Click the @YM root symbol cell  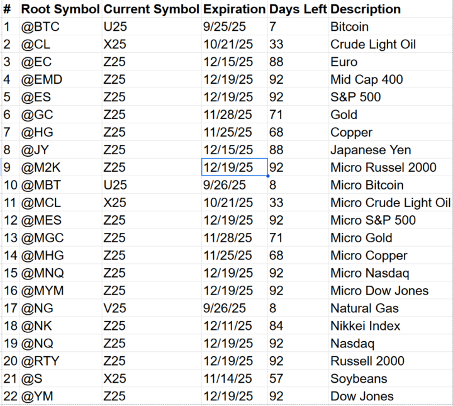click(x=60, y=396)
